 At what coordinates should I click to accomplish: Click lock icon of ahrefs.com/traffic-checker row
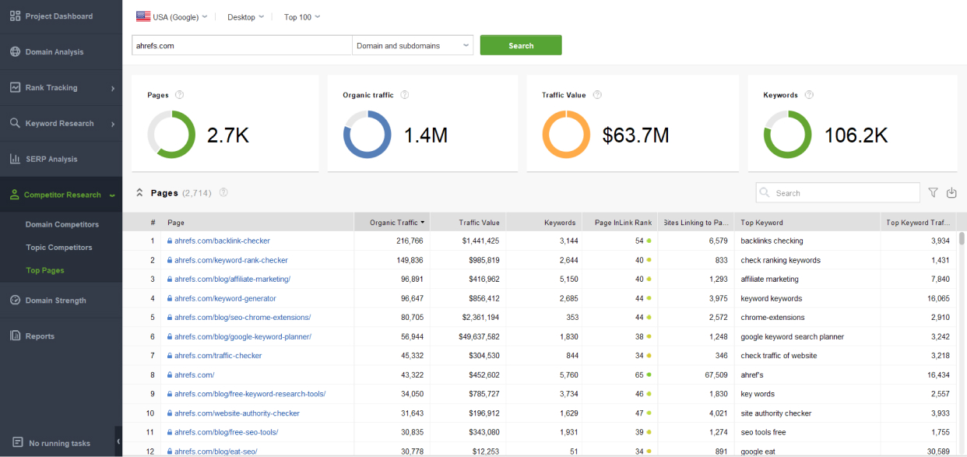pyautogui.click(x=170, y=356)
